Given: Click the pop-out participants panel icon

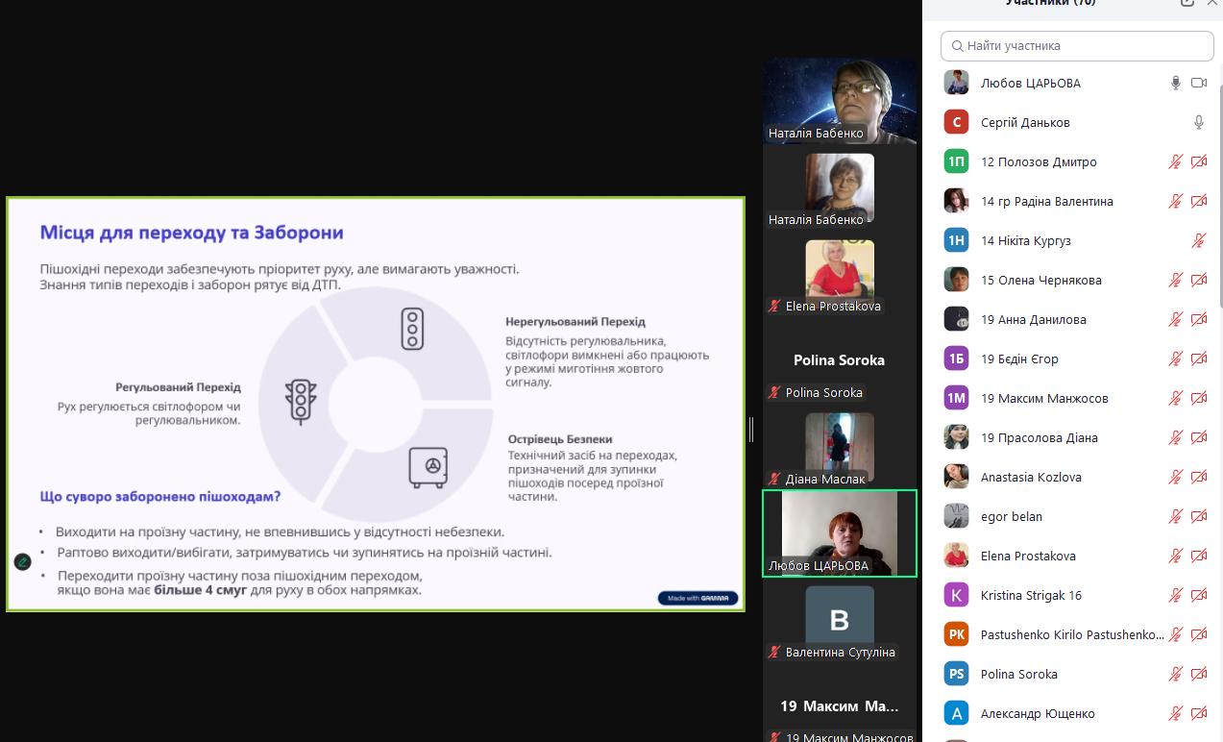Looking at the screenshot, I should (x=1187, y=3).
